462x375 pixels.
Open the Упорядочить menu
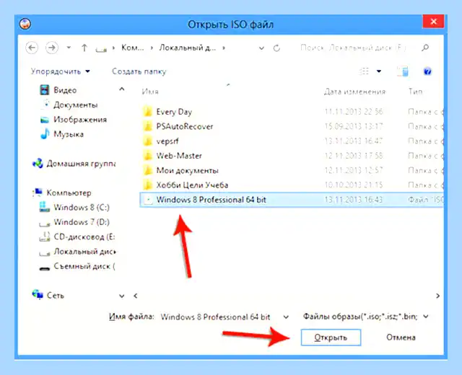tap(60, 71)
